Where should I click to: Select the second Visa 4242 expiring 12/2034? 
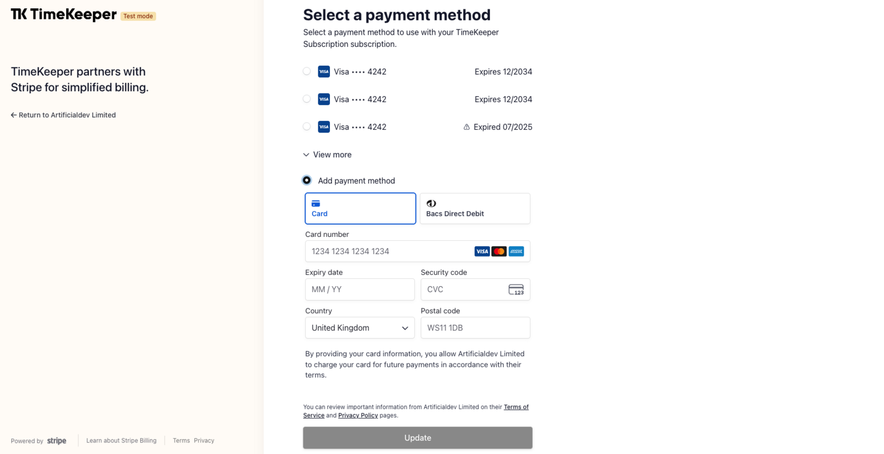pyautogui.click(x=307, y=99)
